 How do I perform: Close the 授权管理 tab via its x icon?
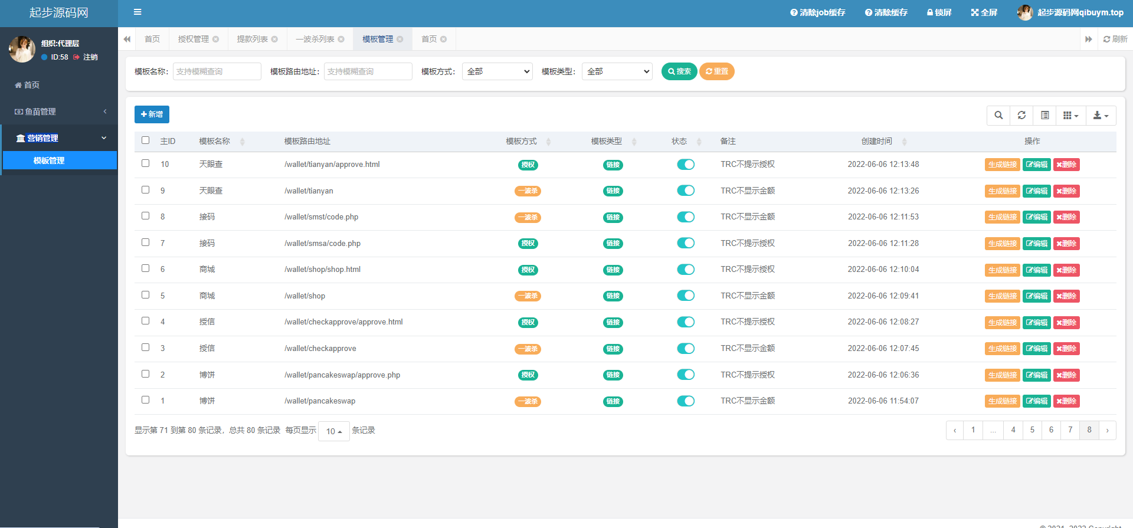point(216,40)
